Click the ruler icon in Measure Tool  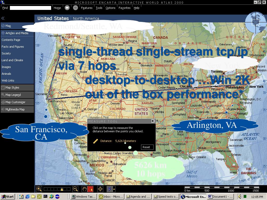click(x=95, y=141)
